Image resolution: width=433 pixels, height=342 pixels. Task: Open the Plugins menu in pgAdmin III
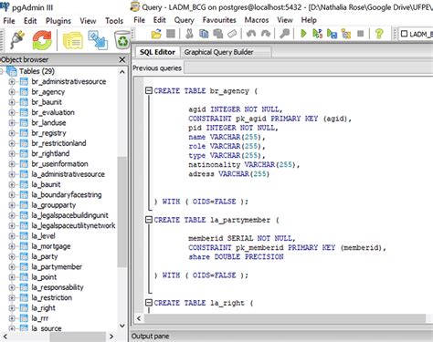(x=58, y=21)
